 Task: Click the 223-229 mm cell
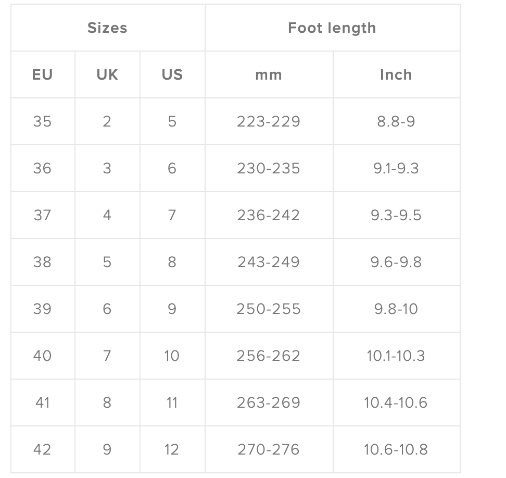coord(269,121)
